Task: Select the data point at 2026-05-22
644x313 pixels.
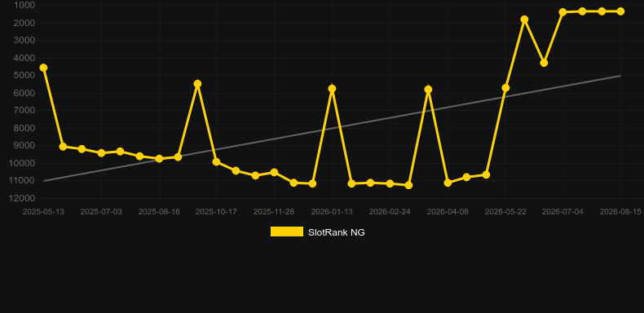Action: pos(505,88)
